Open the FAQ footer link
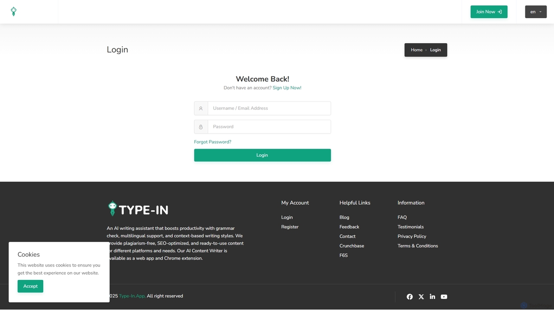 [x=402, y=217]
